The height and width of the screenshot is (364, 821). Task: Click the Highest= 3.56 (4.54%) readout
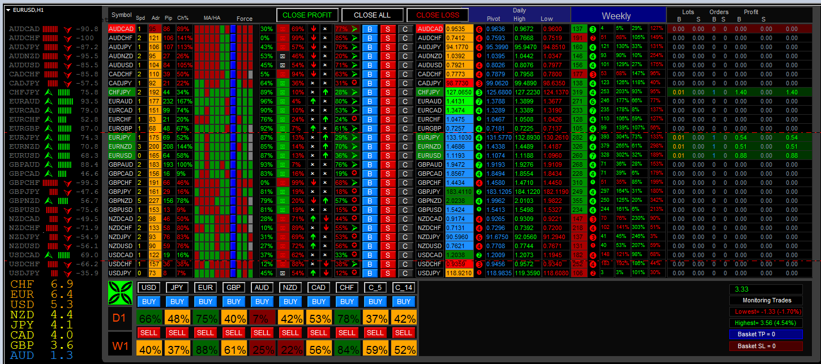[767, 323]
